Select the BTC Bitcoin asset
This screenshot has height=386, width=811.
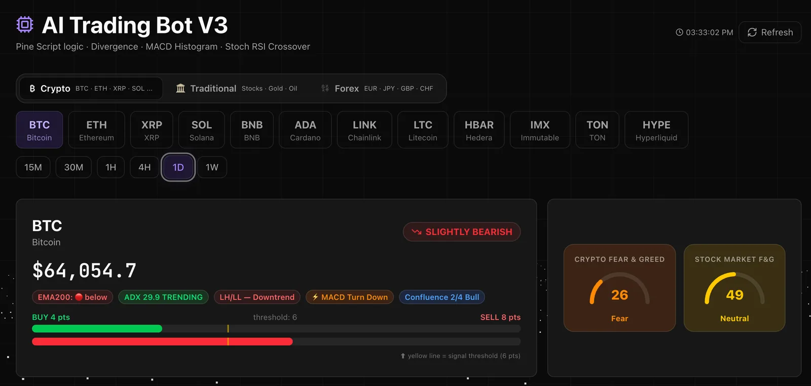40,130
